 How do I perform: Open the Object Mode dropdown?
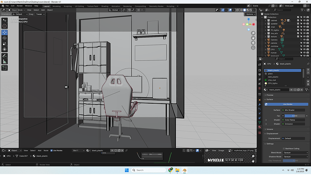tap(17, 10)
